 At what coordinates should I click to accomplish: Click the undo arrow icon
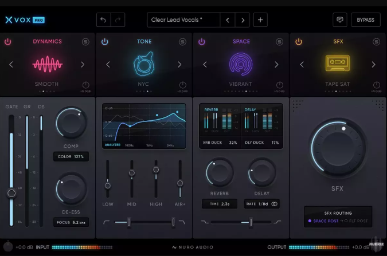103,20
